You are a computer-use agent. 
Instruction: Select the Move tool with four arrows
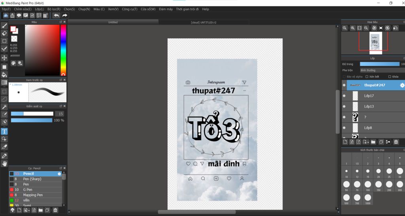pyautogui.click(x=4, y=58)
